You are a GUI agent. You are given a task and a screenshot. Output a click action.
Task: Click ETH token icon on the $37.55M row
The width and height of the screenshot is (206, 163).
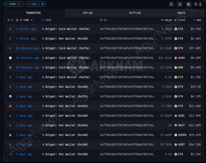point(176,48)
